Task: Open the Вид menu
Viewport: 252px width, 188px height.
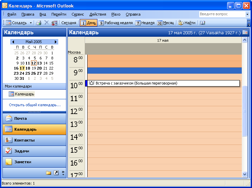Action: (43, 14)
